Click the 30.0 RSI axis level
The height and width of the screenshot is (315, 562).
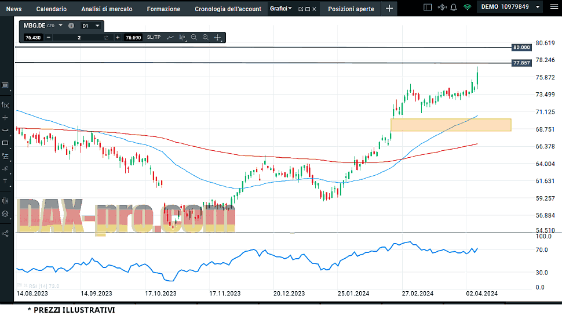(542, 273)
